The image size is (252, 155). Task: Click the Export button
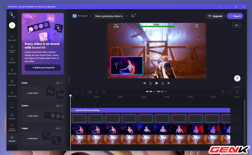[x=235, y=16]
